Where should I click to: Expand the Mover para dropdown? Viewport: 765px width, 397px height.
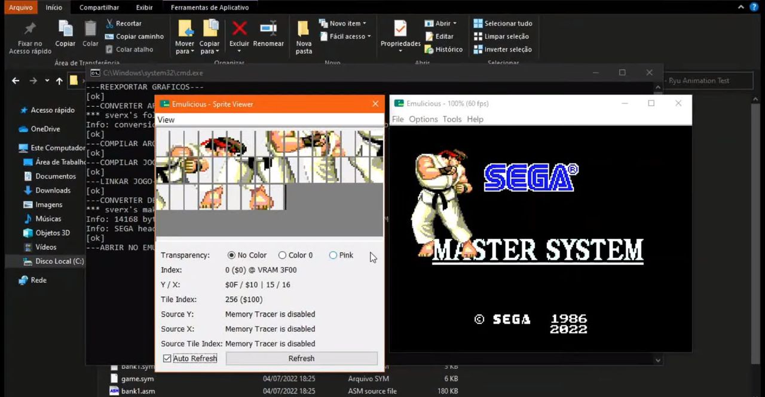point(185,51)
